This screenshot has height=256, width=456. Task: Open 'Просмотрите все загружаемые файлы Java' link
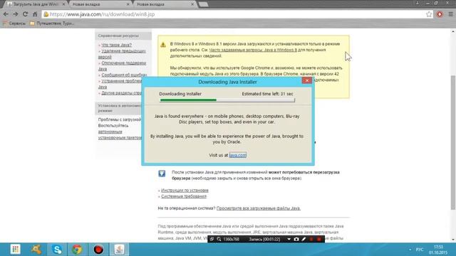point(258,208)
